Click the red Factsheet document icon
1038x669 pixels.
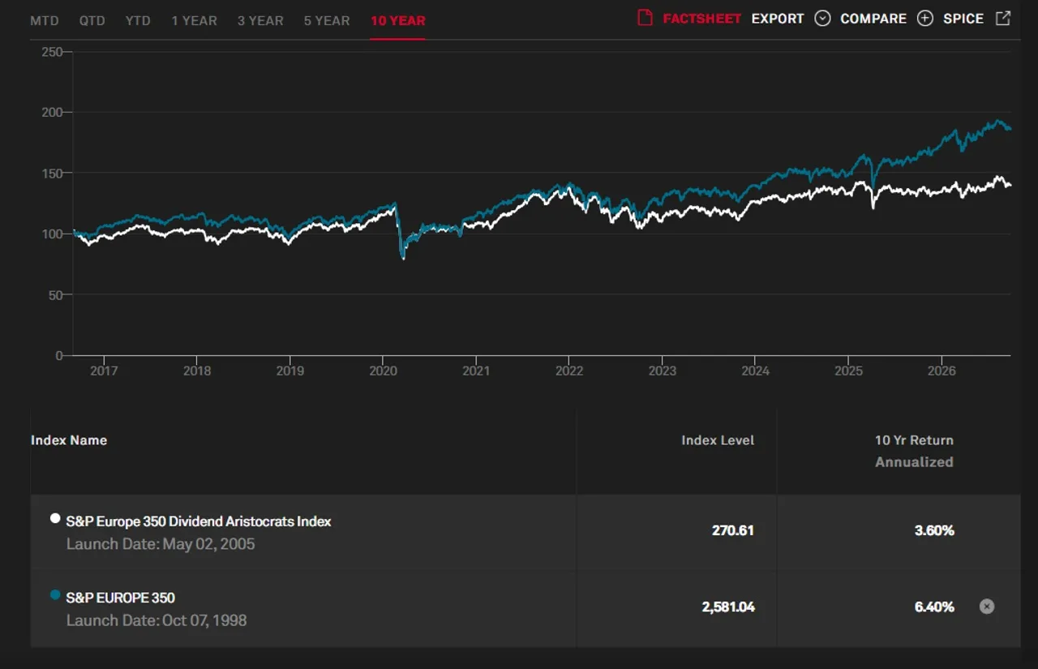click(x=645, y=18)
